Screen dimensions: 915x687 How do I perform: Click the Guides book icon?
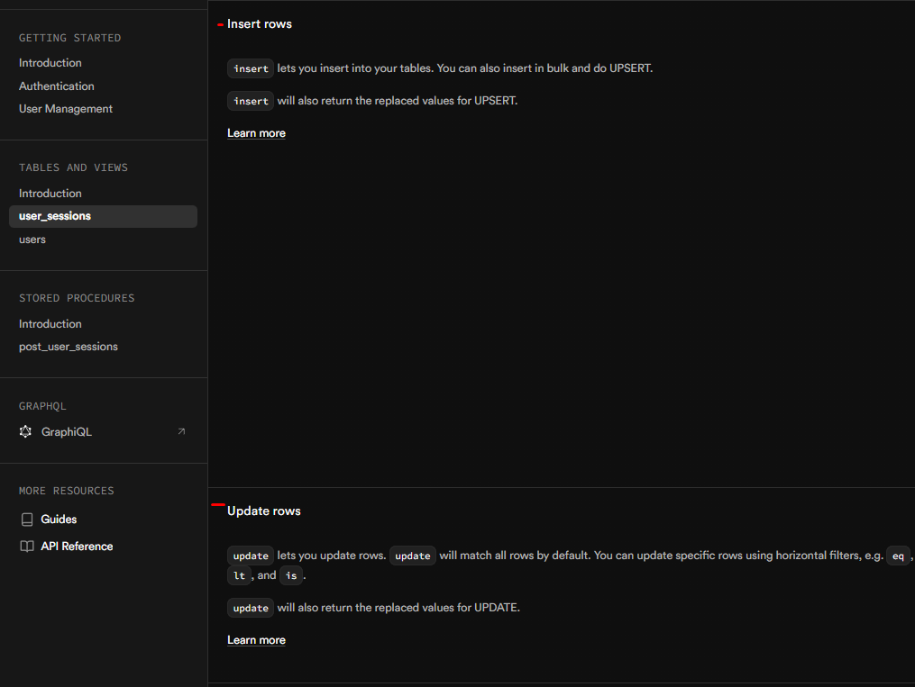[x=27, y=520]
